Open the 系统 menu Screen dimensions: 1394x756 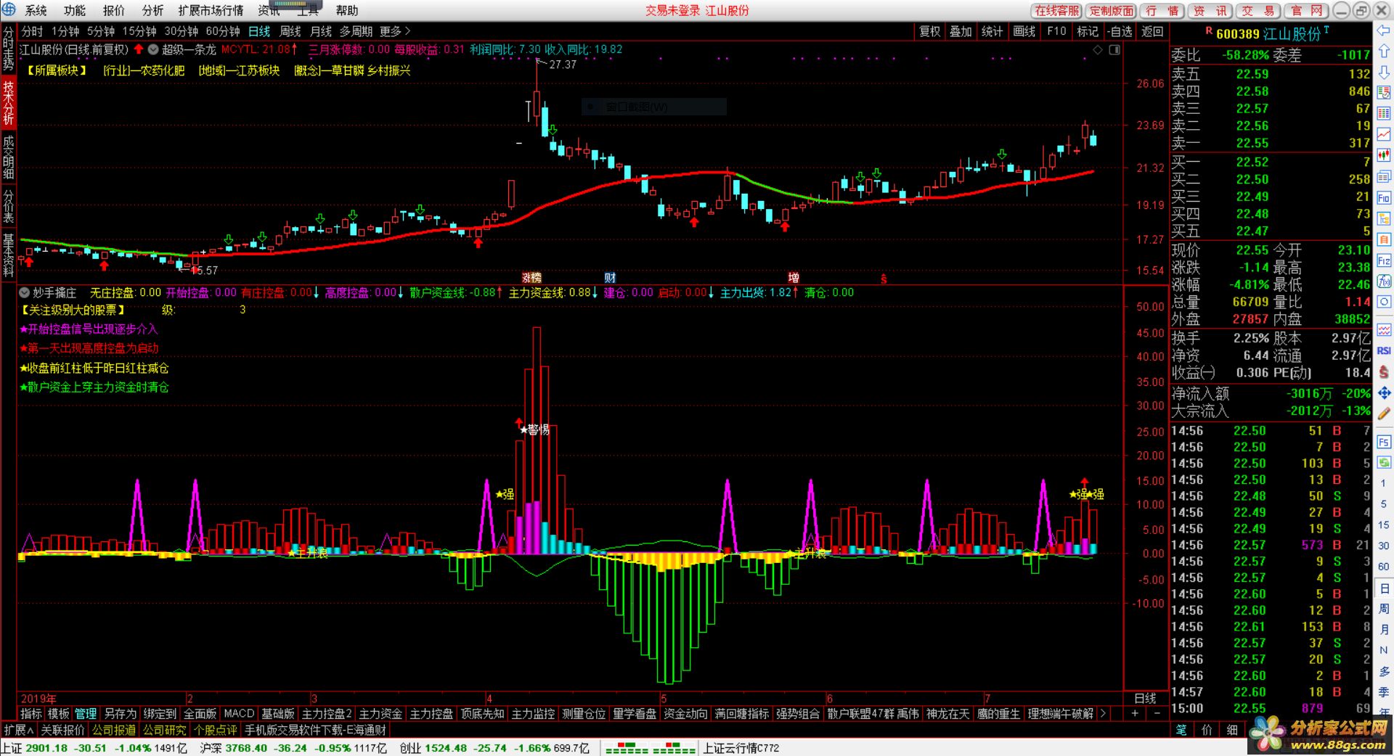36,10
